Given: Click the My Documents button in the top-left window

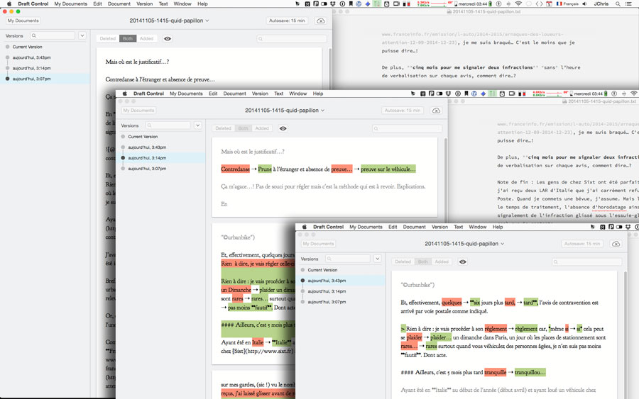Looking at the screenshot, I should 23,21.
